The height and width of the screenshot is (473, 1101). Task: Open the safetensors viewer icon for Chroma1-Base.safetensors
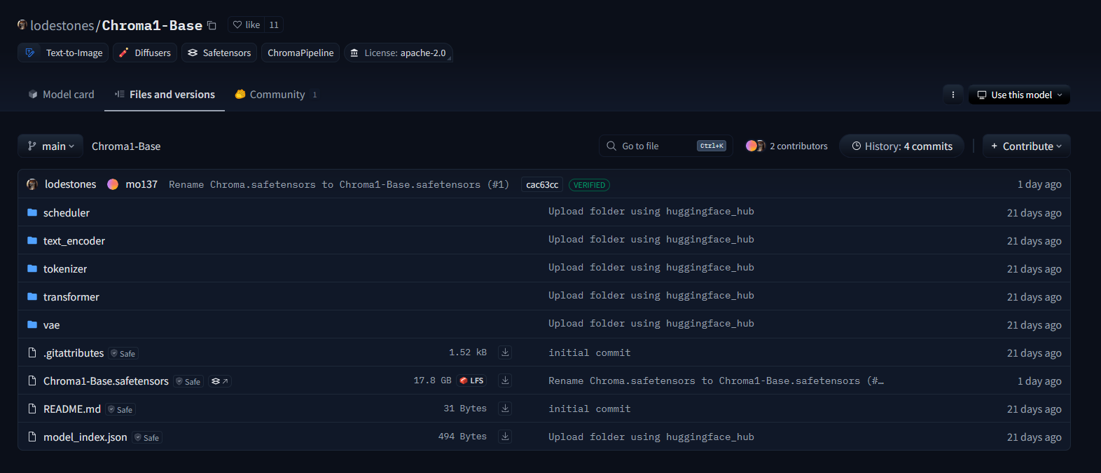click(x=220, y=381)
